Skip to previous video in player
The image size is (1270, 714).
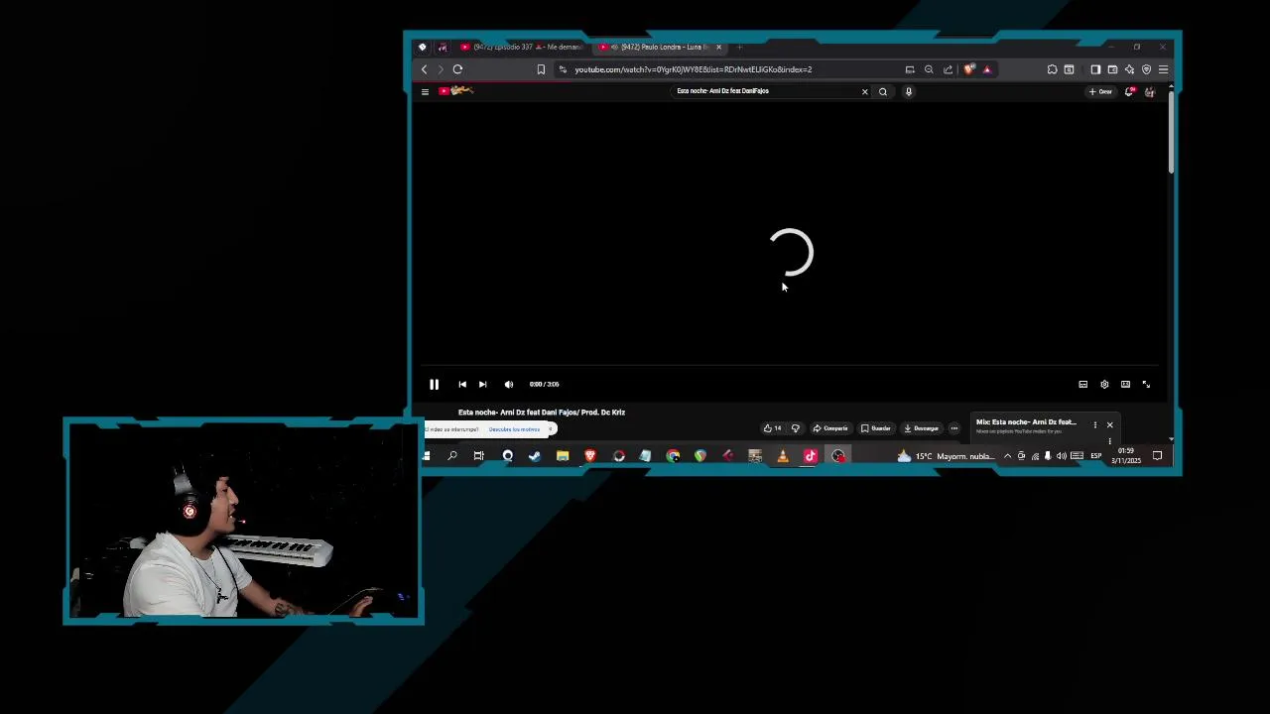click(462, 384)
